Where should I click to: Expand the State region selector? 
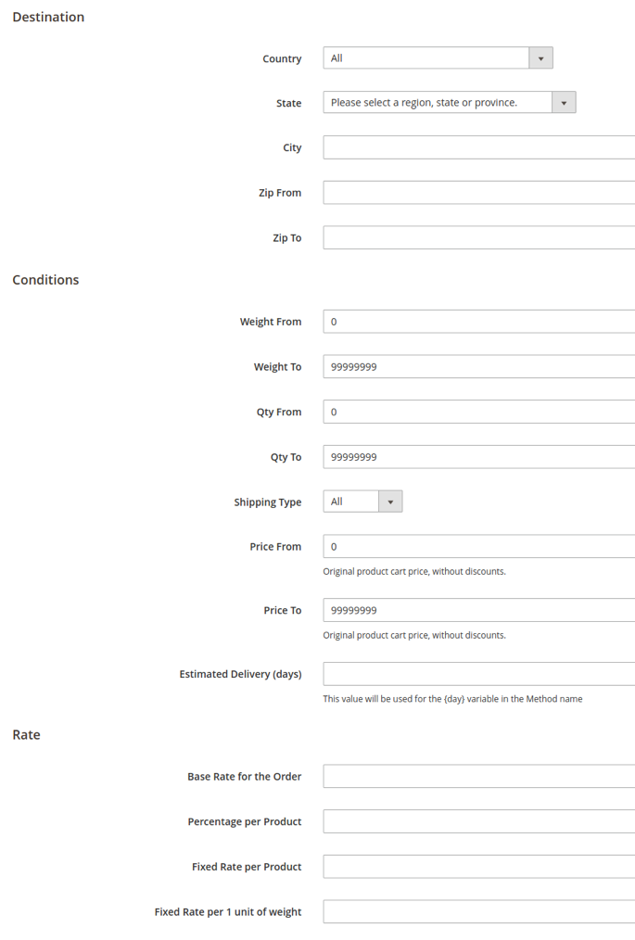[x=438, y=103]
